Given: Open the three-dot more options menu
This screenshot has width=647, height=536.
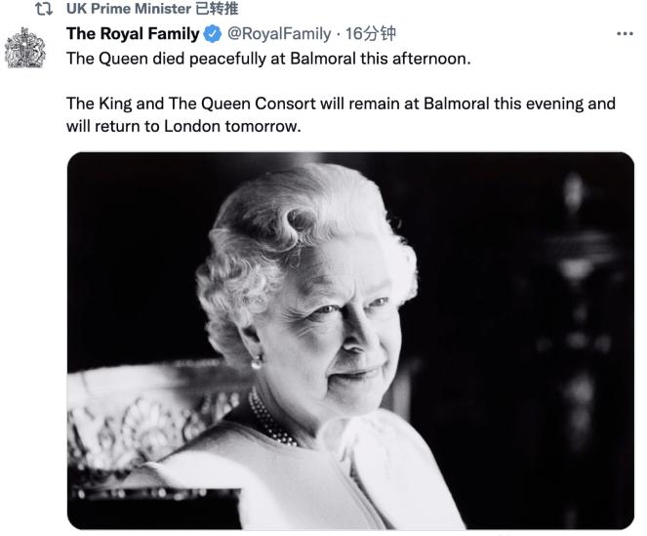Looking at the screenshot, I should (x=626, y=34).
